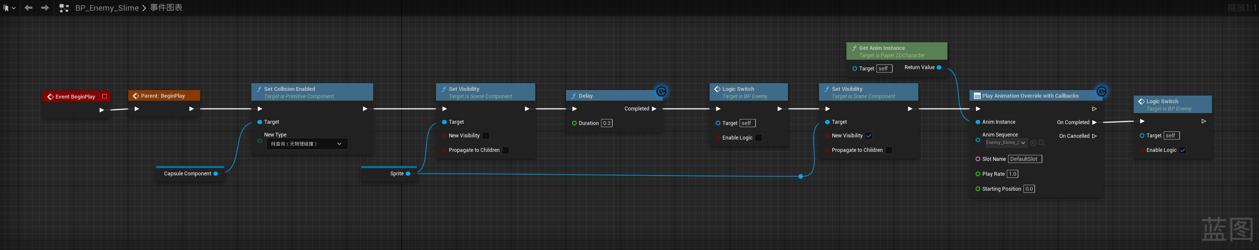Edit Target self field on last Logic Switch
Viewport: 1259px width, 250px height.
1171,136
